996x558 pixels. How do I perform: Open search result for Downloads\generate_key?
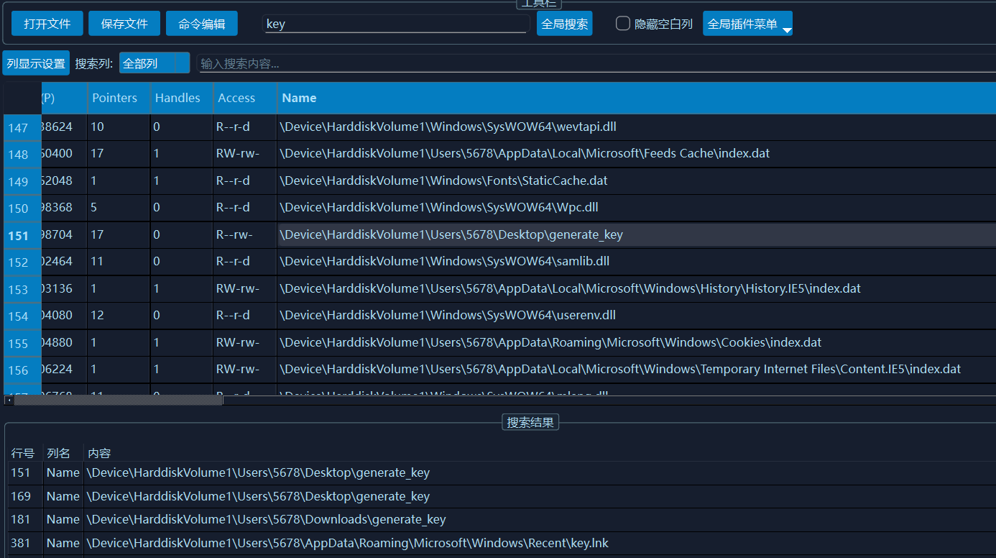click(x=266, y=519)
